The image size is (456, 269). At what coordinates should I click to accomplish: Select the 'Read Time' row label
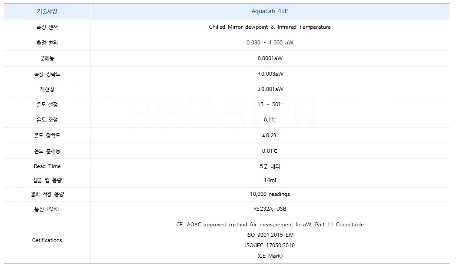coord(47,166)
